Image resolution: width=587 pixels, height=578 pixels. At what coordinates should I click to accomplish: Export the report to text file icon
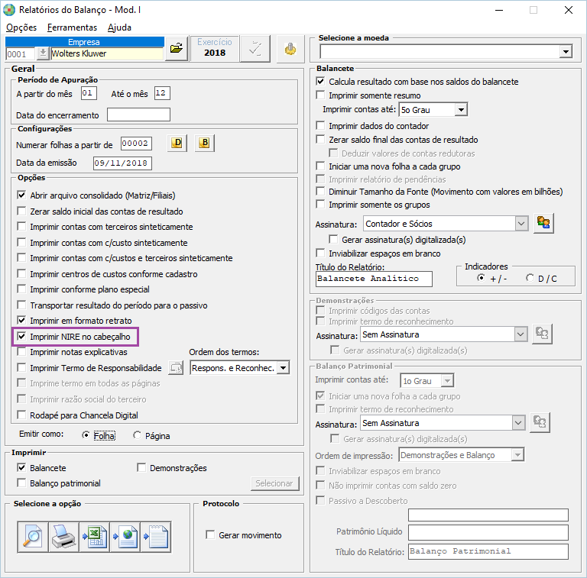coord(156,537)
